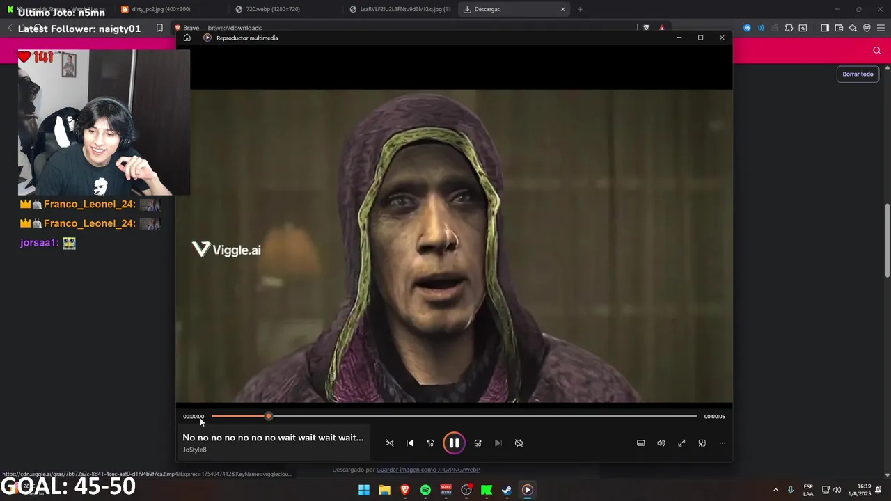The height and width of the screenshot is (501, 891).
Task: Open Voicemeeter from the taskbar
Action: pos(445,490)
